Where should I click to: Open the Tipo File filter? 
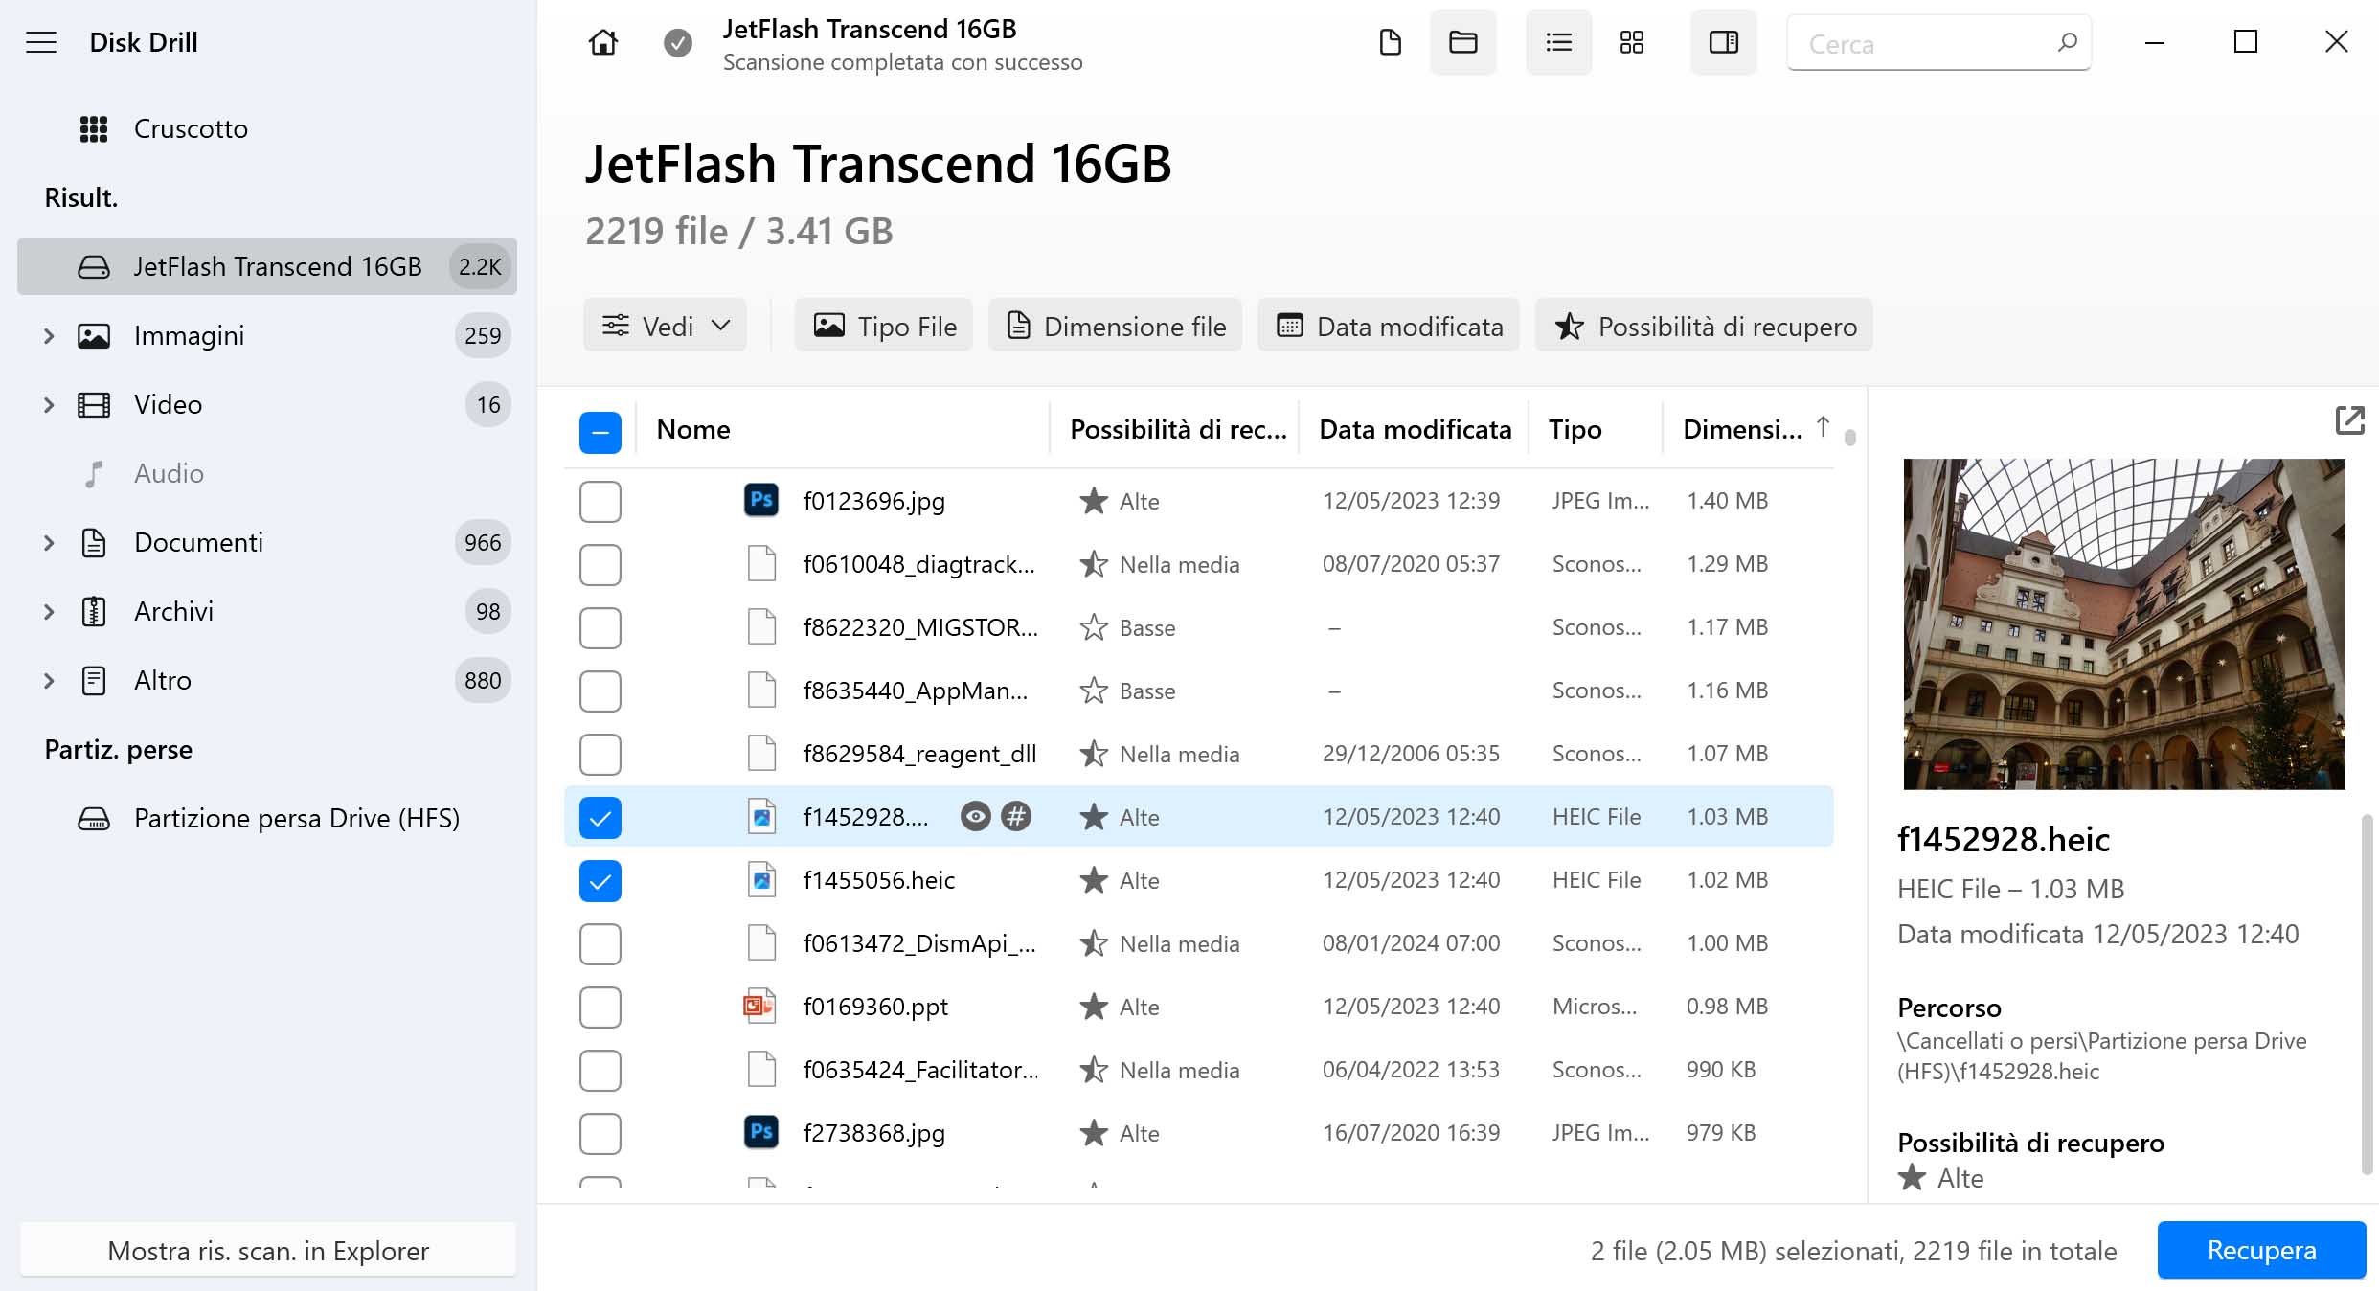[883, 326]
